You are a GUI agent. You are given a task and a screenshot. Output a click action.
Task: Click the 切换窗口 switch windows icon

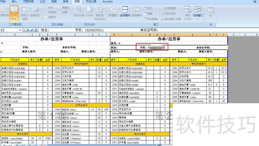coord(198,9)
